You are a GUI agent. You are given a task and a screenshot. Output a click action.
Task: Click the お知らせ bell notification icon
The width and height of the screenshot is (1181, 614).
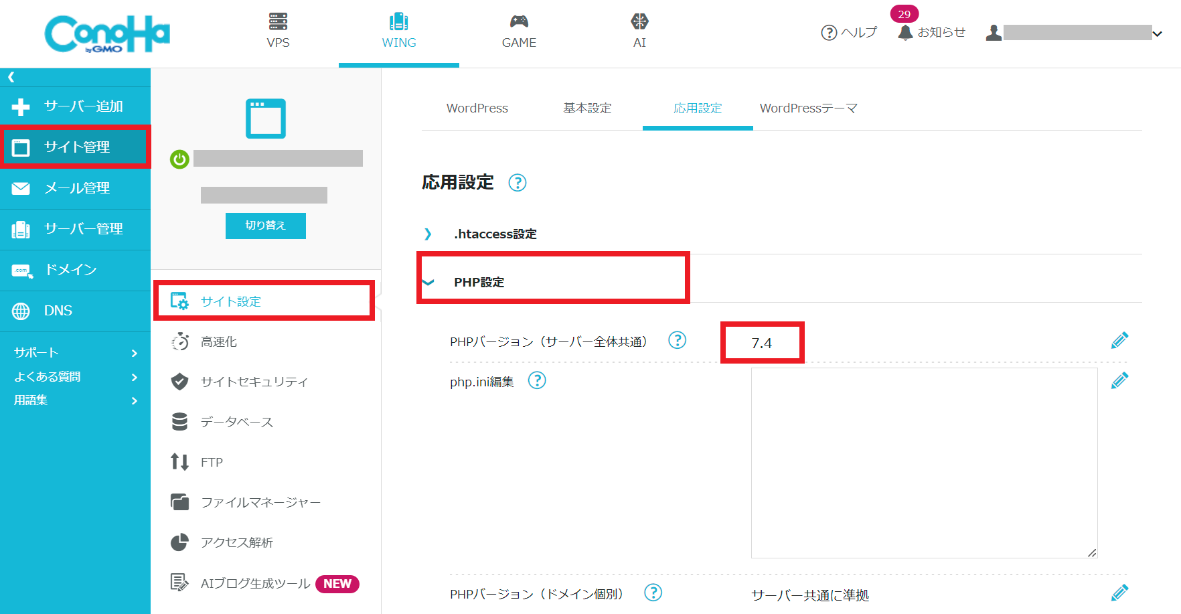coord(905,32)
